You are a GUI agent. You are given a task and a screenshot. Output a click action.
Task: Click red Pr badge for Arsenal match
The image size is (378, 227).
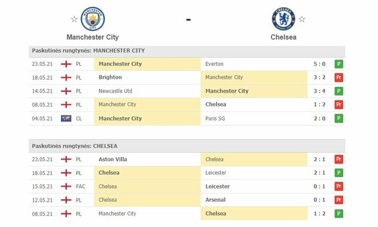(339, 200)
